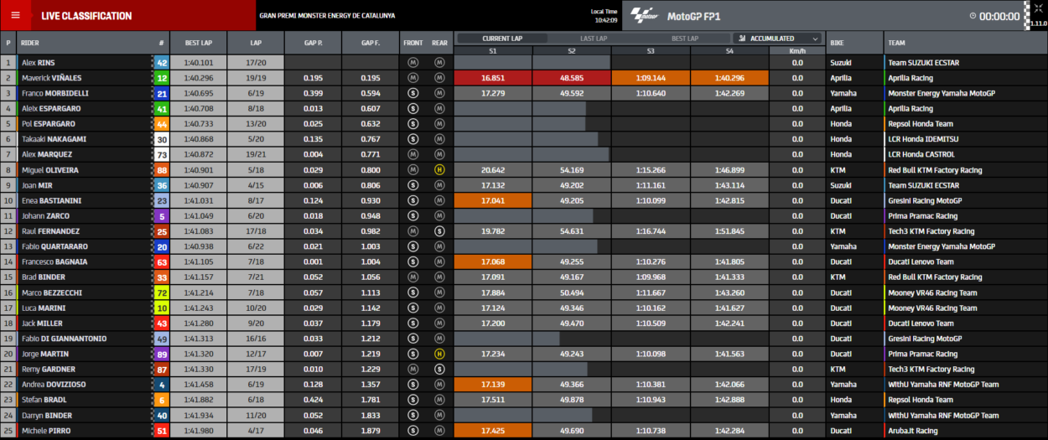Viewport: 1048px width, 440px height.
Task: Click Bastianini orange S1 time 17.041
Action: pyautogui.click(x=493, y=201)
